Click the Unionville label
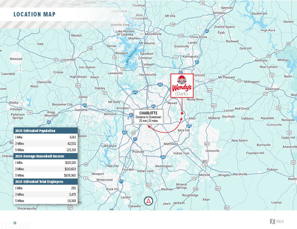This screenshot has width=297, height=229. [213, 151]
